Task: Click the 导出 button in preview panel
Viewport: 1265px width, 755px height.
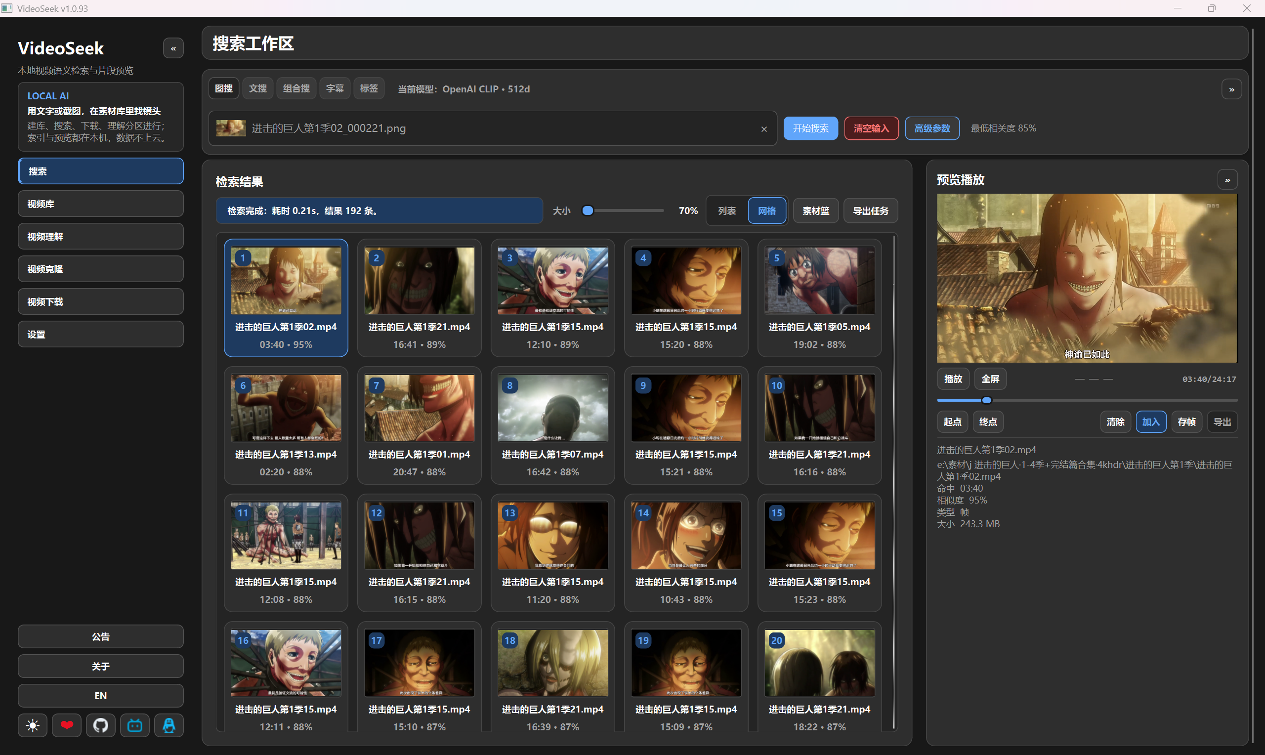Action: [x=1223, y=422]
